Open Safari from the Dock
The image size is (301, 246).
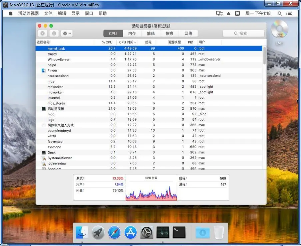(114, 232)
